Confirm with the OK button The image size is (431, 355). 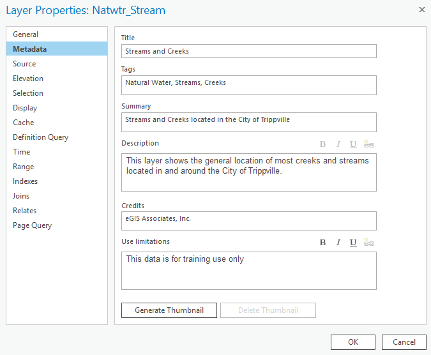[x=353, y=342]
